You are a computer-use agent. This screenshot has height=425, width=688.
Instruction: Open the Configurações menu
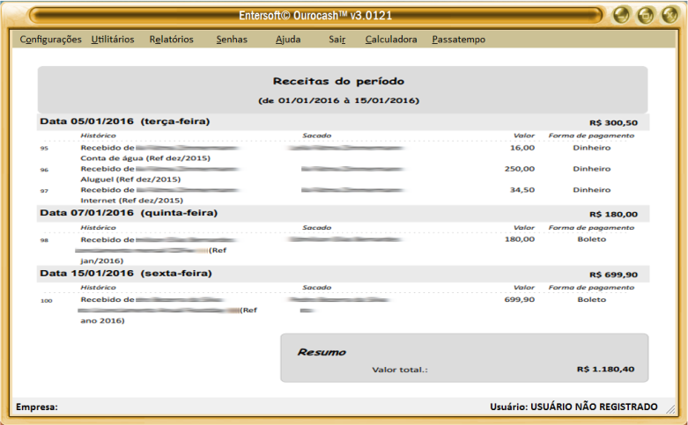(50, 40)
